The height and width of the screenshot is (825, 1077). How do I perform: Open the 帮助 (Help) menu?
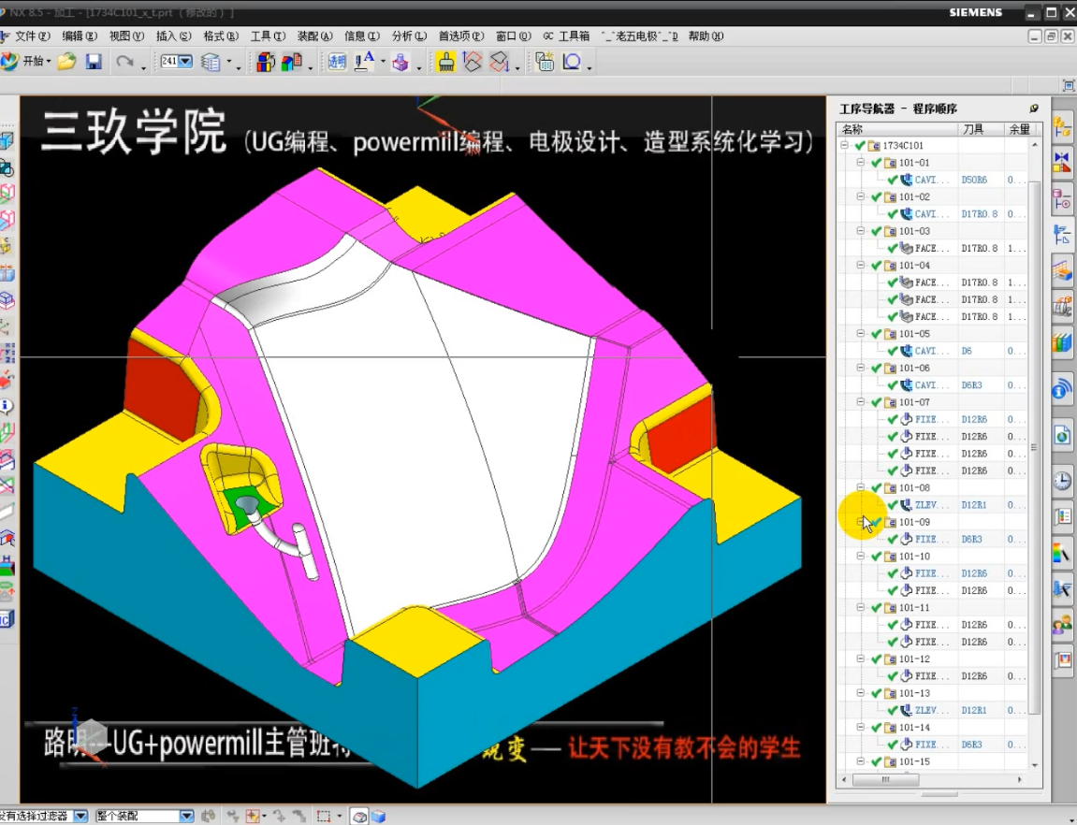tap(706, 36)
